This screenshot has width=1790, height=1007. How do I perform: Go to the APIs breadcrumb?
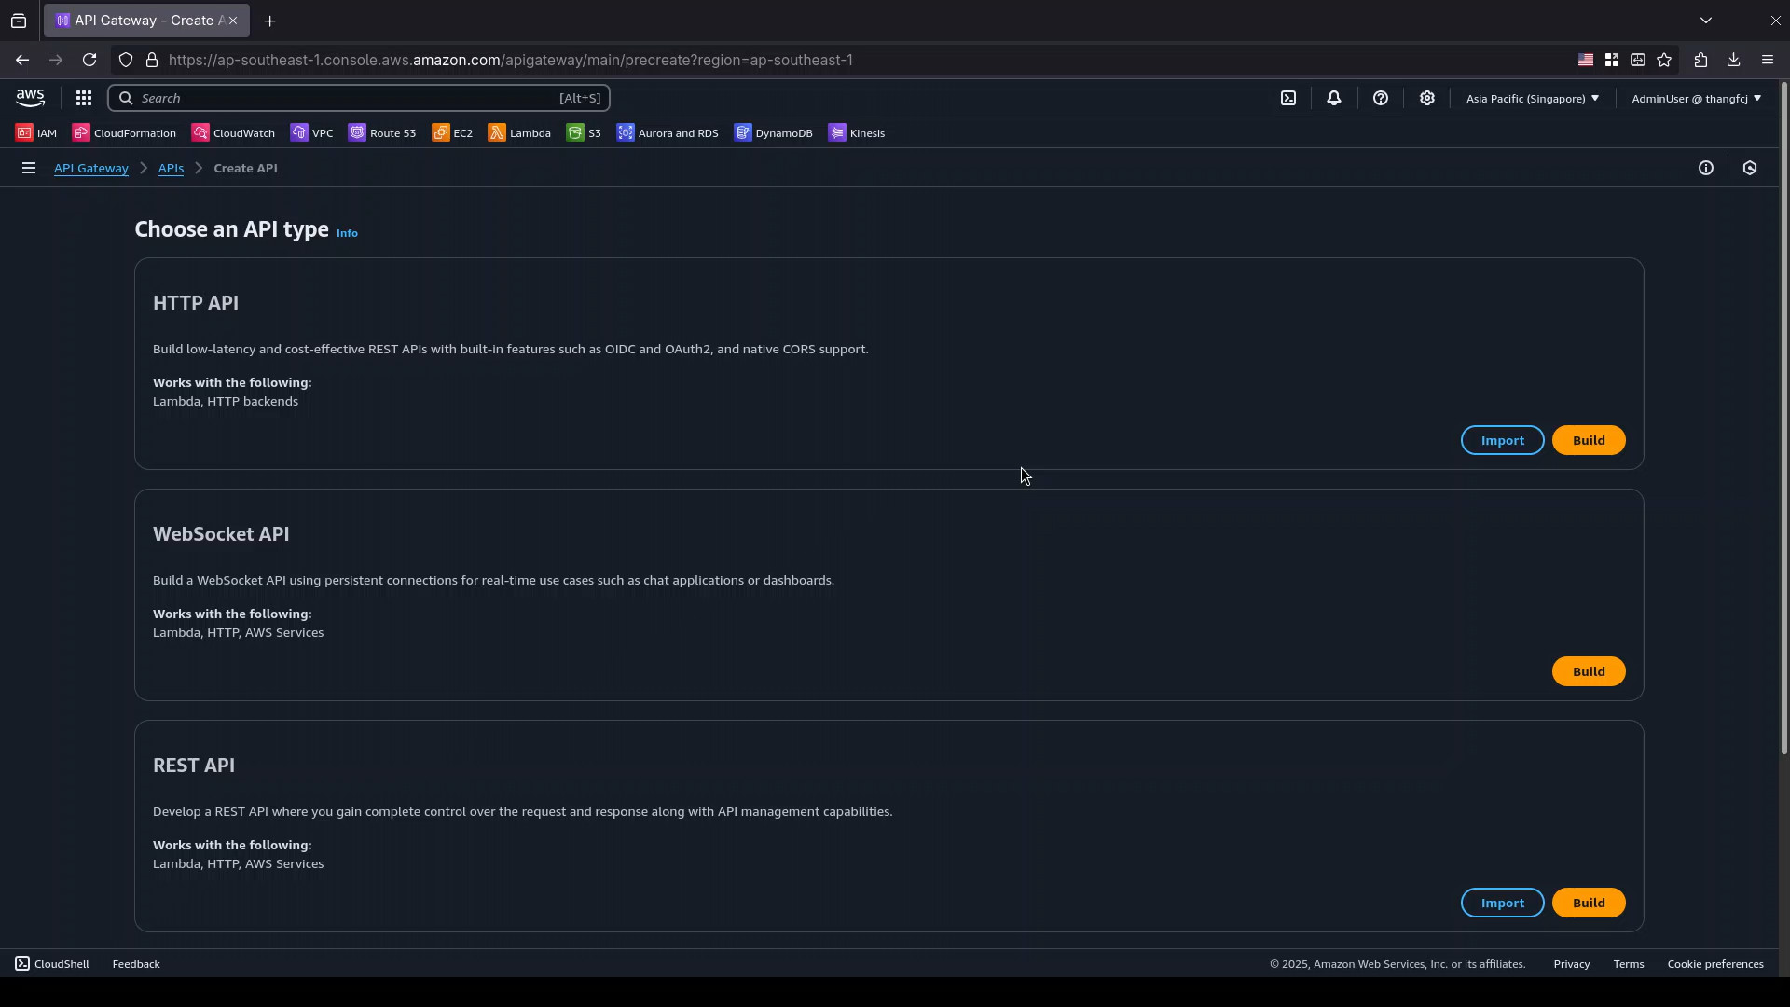[x=171, y=169]
